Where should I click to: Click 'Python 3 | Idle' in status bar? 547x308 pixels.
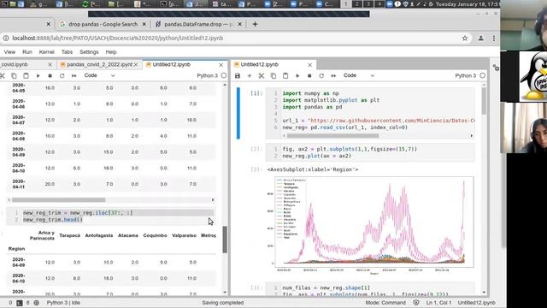point(63,303)
